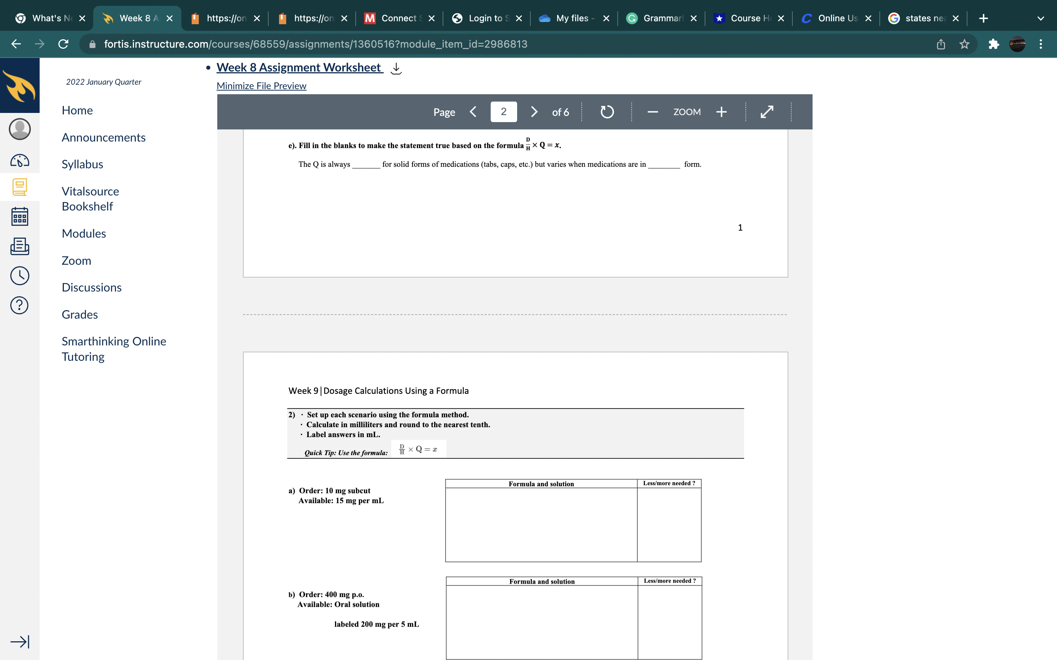Image resolution: width=1057 pixels, height=660 pixels.
Task: Switch to the Grammarly tab
Action: tap(661, 18)
